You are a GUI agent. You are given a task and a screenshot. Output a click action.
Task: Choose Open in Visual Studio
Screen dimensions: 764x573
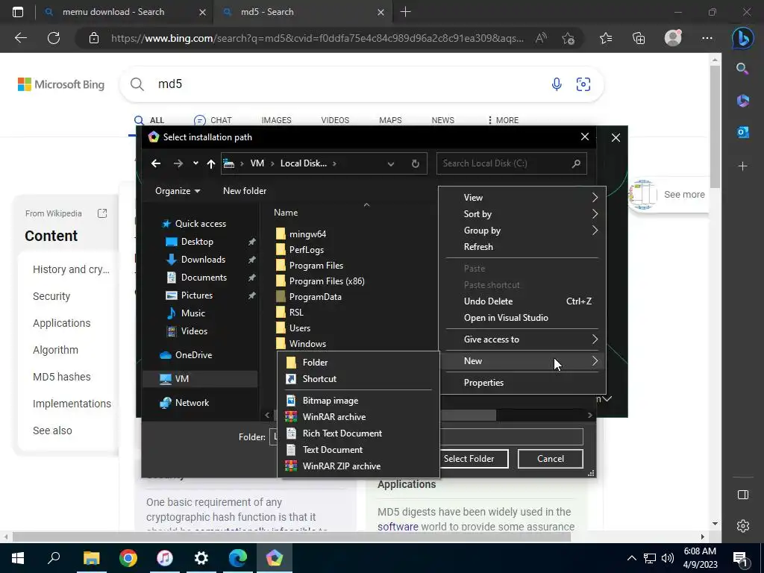click(x=522, y=318)
